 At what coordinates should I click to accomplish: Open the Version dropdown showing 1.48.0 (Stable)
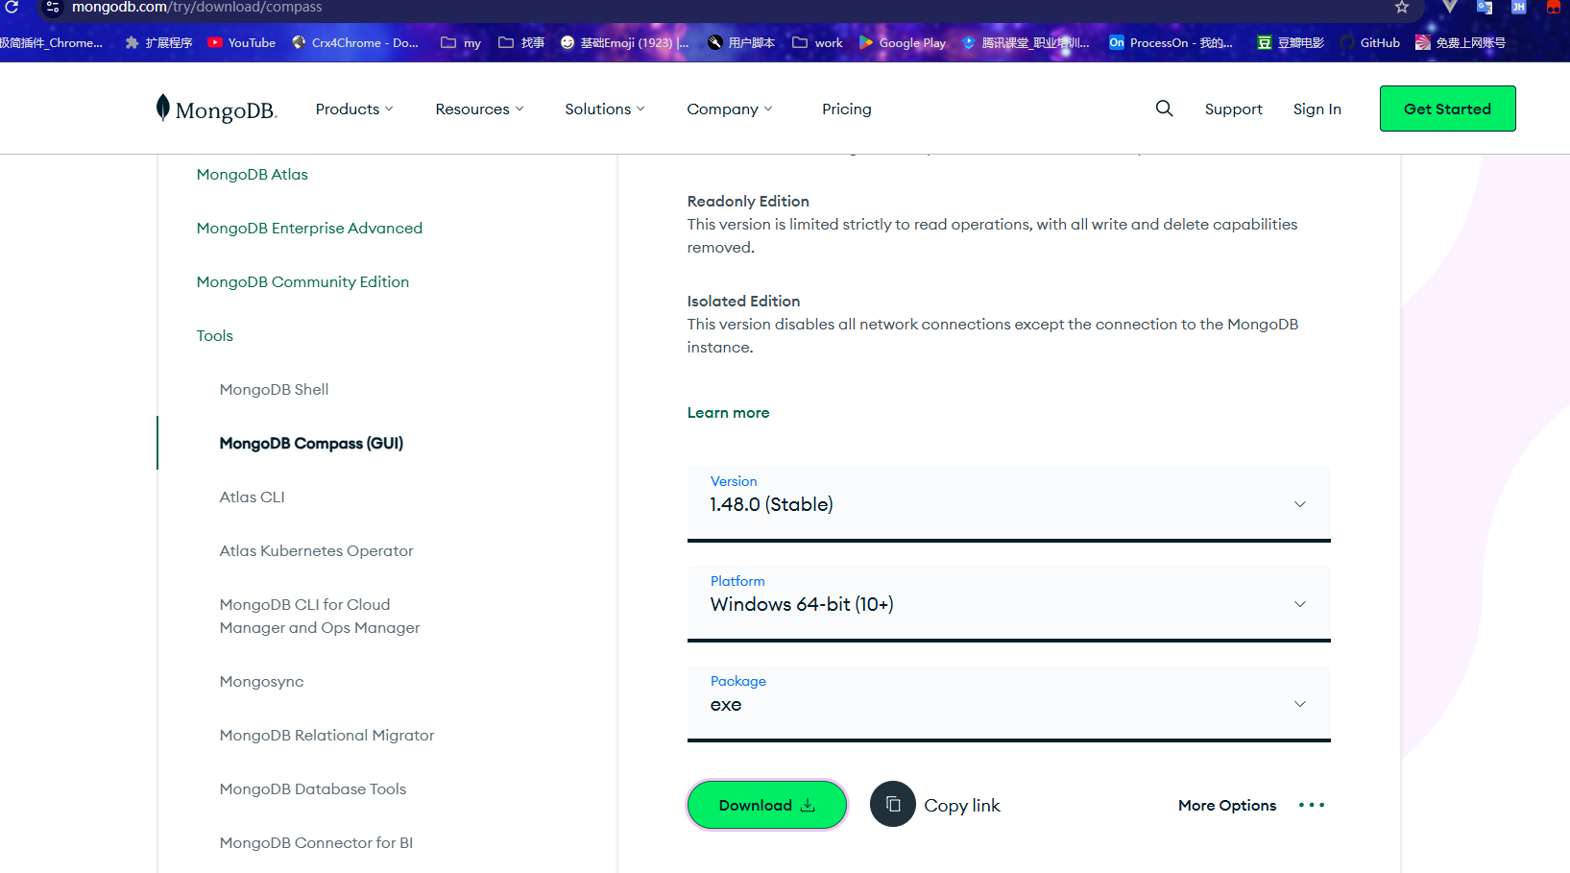pyautogui.click(x=1009, y=503)
